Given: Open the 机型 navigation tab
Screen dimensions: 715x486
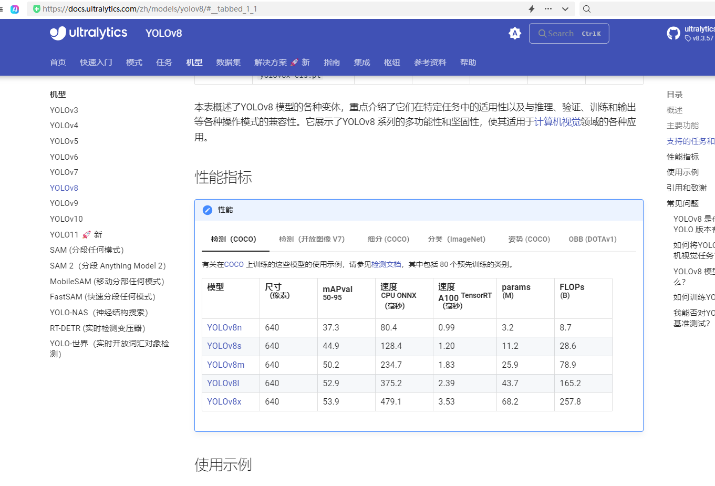Looking at the screenshot, I should [194, 63].
